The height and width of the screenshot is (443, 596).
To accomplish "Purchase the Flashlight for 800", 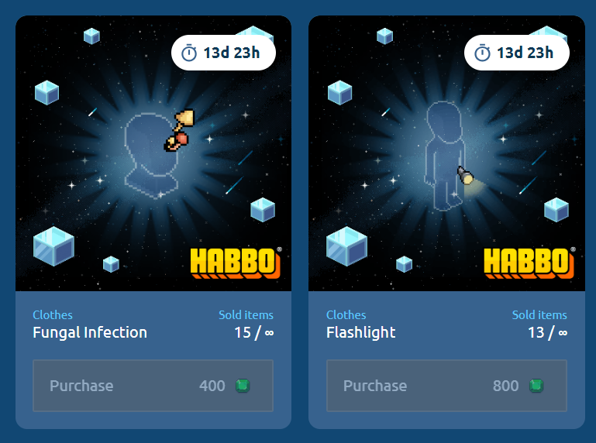I will point(446,386).
